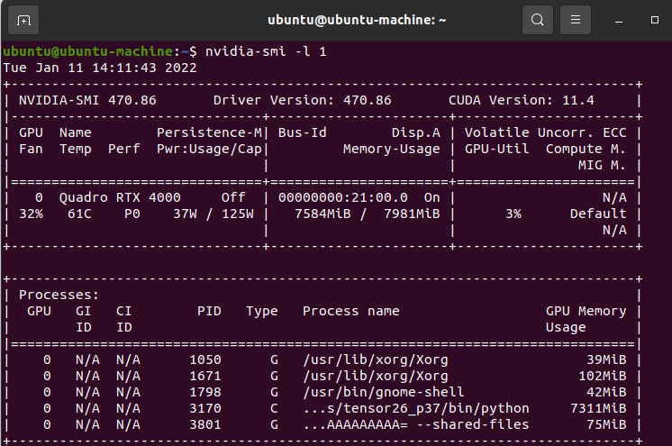Click the GPU-Util value 3%
The image size is (672, 446).
(x=513, y=214)
